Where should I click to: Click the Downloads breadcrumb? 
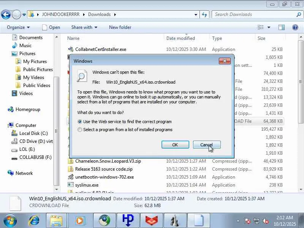tap(99, 14)
